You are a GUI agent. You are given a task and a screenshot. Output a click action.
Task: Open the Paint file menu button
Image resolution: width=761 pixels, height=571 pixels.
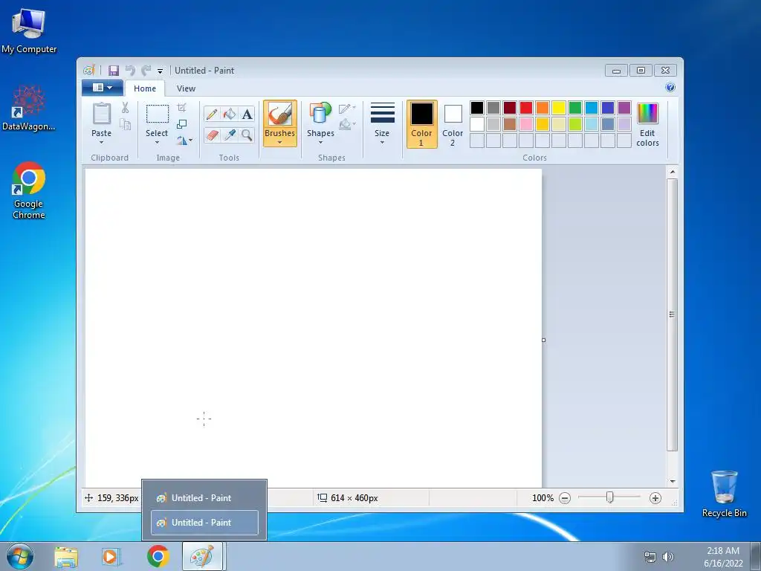102,88
